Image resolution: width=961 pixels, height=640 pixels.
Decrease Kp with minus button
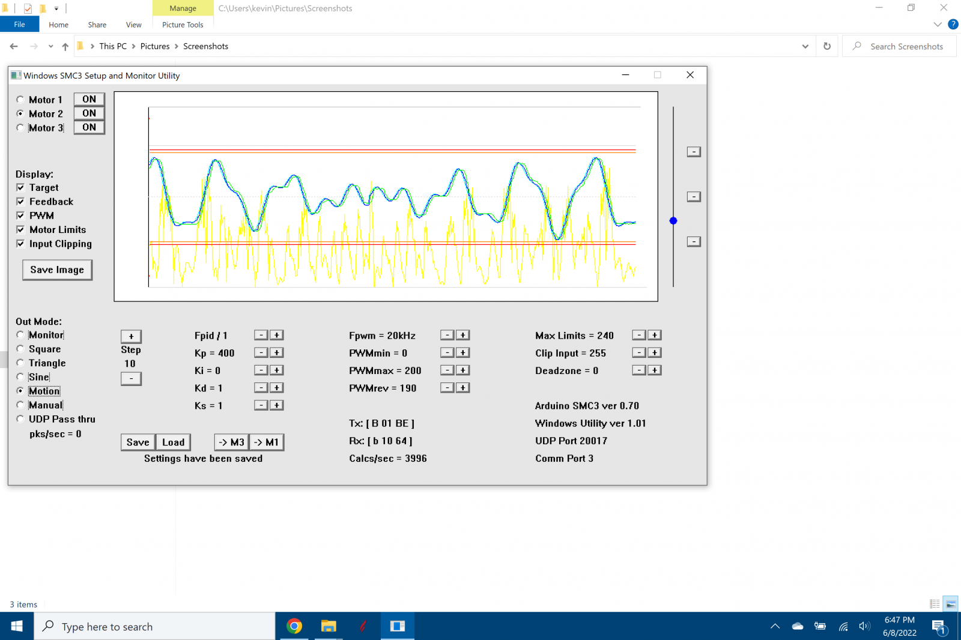click(x=261, y=352)
